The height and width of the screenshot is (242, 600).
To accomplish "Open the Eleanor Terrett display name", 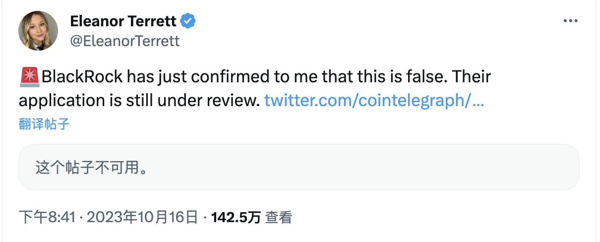I will pos(123,21).
